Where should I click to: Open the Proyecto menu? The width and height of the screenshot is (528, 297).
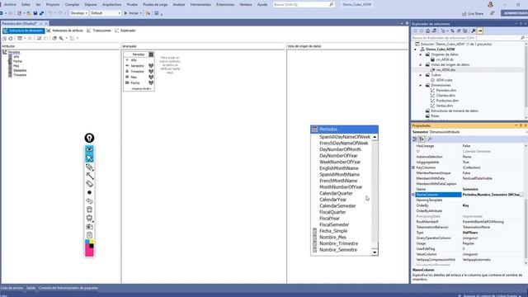[x=53, y=5]
